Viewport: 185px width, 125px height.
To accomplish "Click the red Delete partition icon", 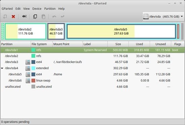I will coord(13,16).
